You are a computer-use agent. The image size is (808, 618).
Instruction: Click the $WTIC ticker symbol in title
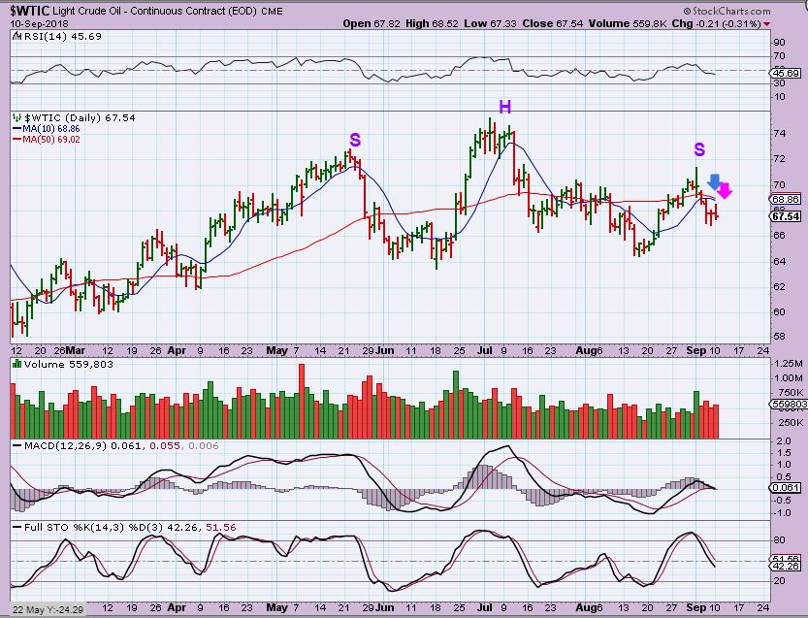click(x=30, y=10)
